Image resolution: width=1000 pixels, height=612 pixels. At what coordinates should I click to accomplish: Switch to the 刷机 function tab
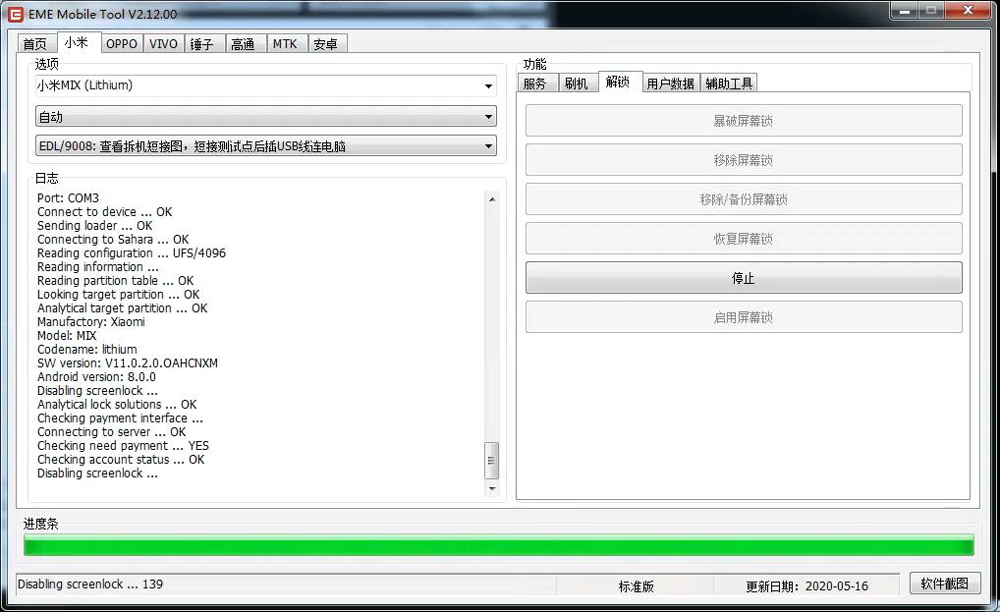[577, 83]
